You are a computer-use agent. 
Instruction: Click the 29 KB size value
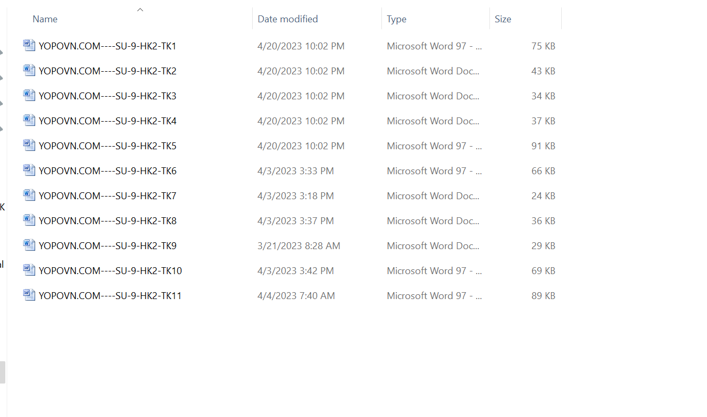click(543, 246)
